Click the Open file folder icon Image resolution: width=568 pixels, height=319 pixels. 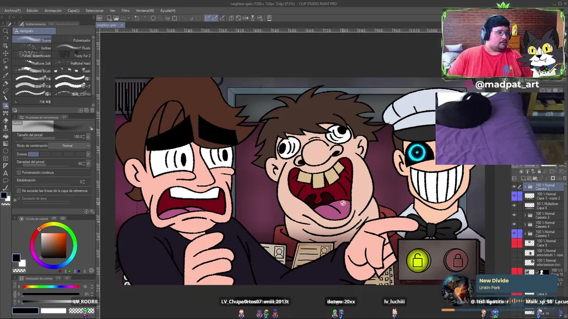(115, 18)
